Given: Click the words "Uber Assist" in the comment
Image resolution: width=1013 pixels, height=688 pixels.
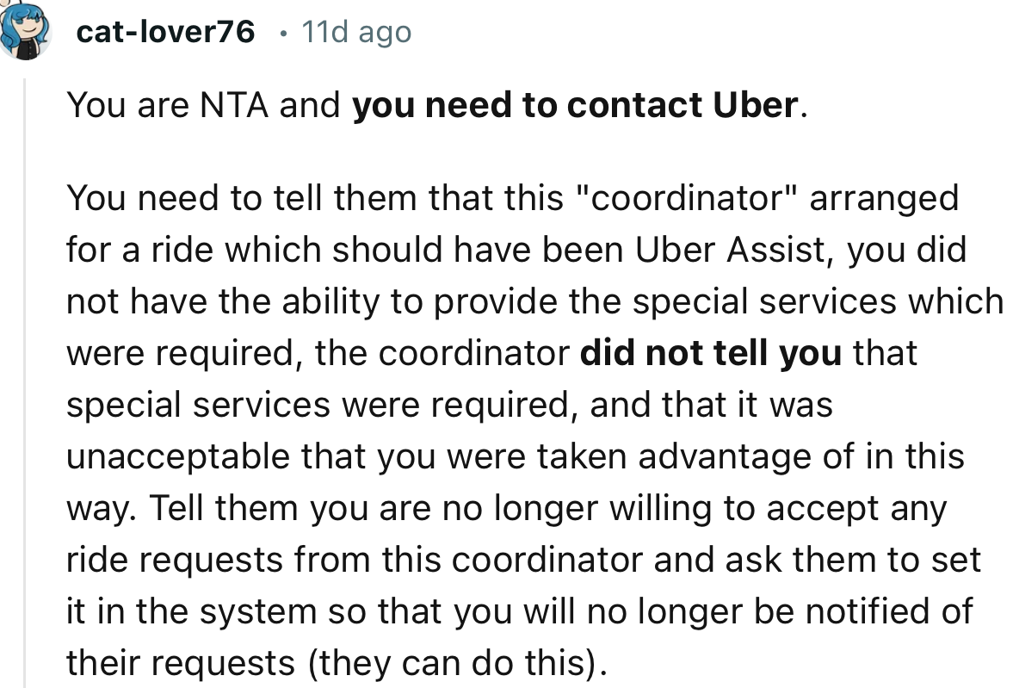Looking at the screenshot, I should [737, 250].
